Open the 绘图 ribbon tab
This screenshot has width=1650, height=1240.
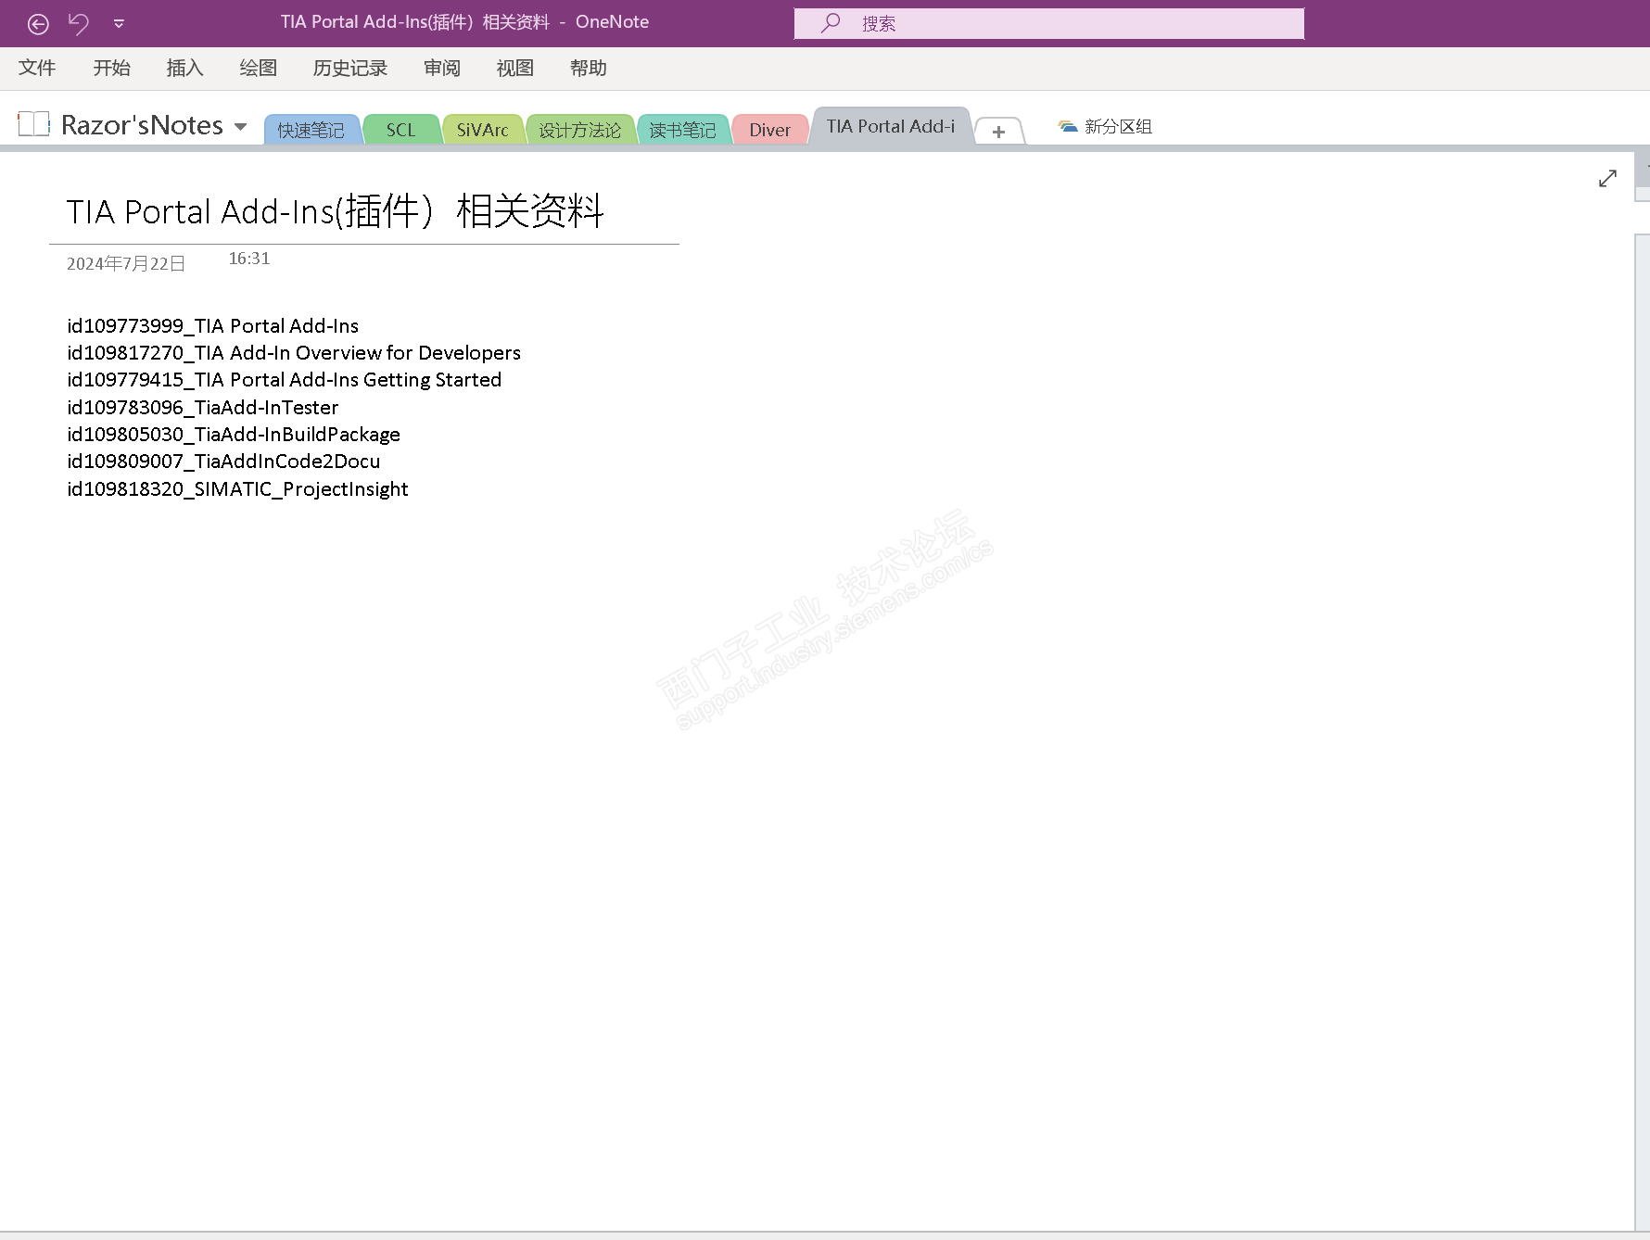point(258,68)
